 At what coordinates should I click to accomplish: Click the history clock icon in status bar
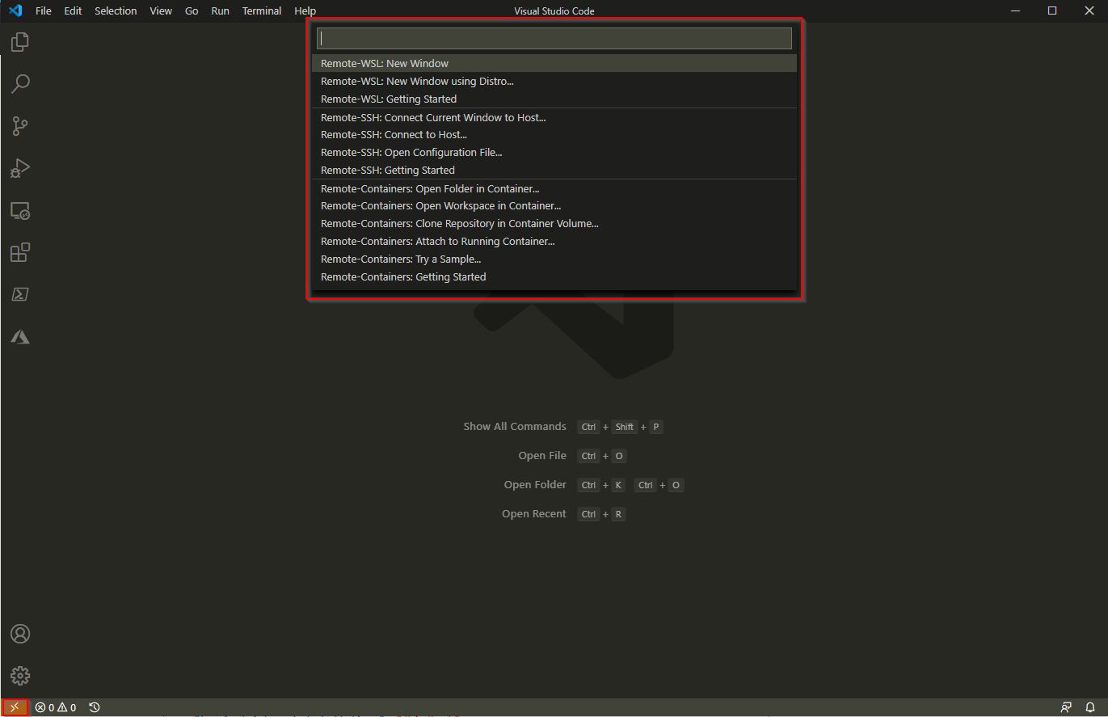coord(95,707)
